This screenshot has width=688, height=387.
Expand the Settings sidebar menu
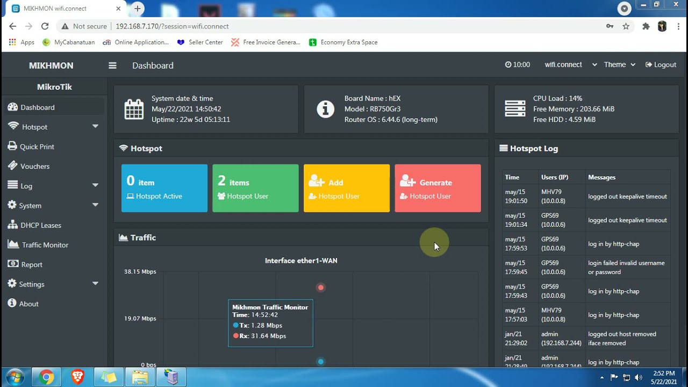pyautogui.click(x=54, y=284)
